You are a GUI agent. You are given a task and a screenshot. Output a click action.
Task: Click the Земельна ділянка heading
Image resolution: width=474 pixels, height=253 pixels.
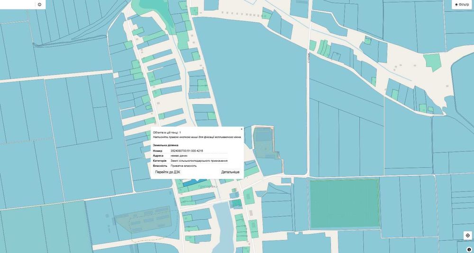pyautogui.click(x=165, y=145)
